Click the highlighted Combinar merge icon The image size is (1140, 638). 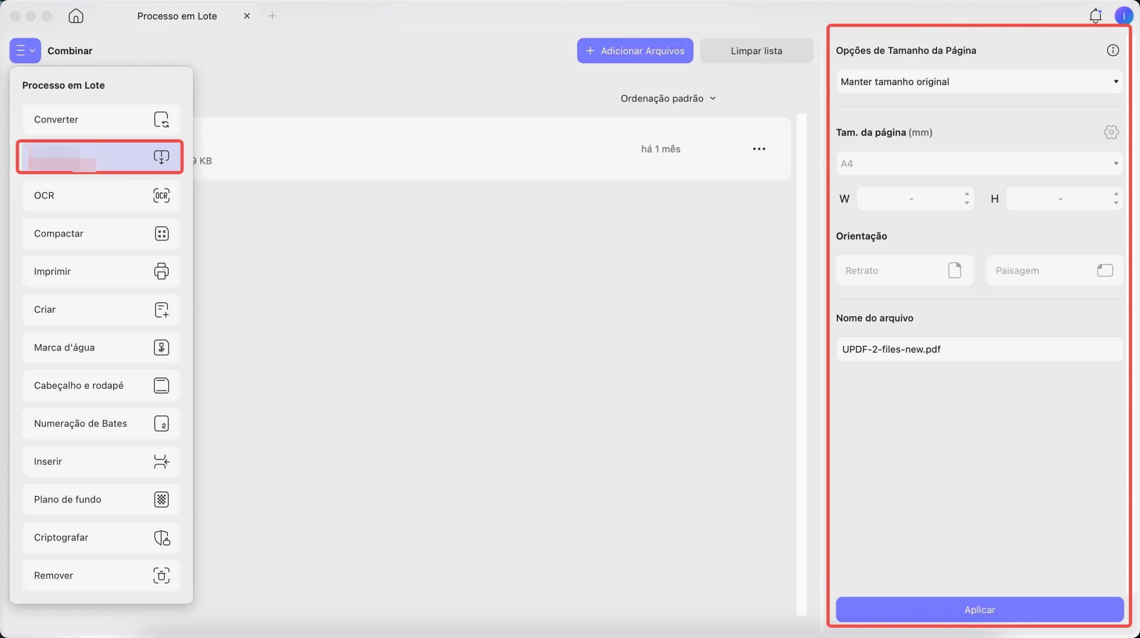161,157
